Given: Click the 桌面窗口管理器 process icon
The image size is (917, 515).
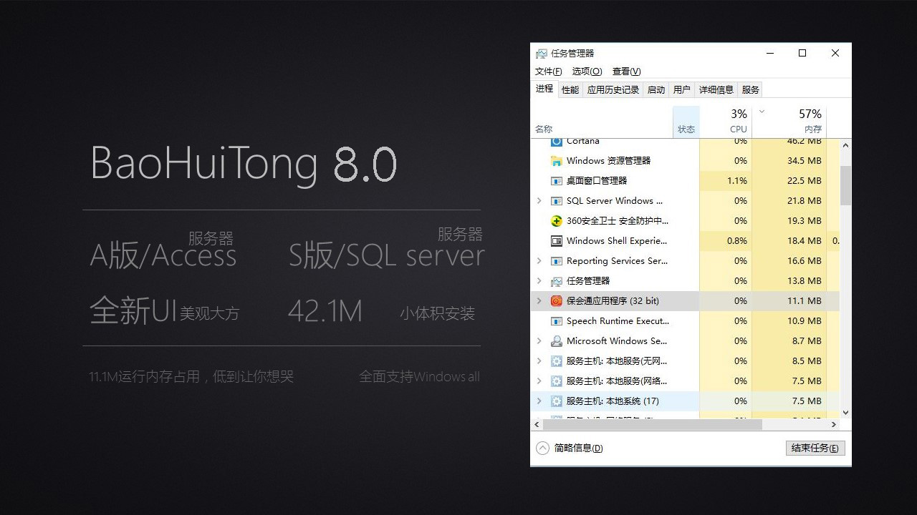Looking at the screenshot, I should coord(556,181).
